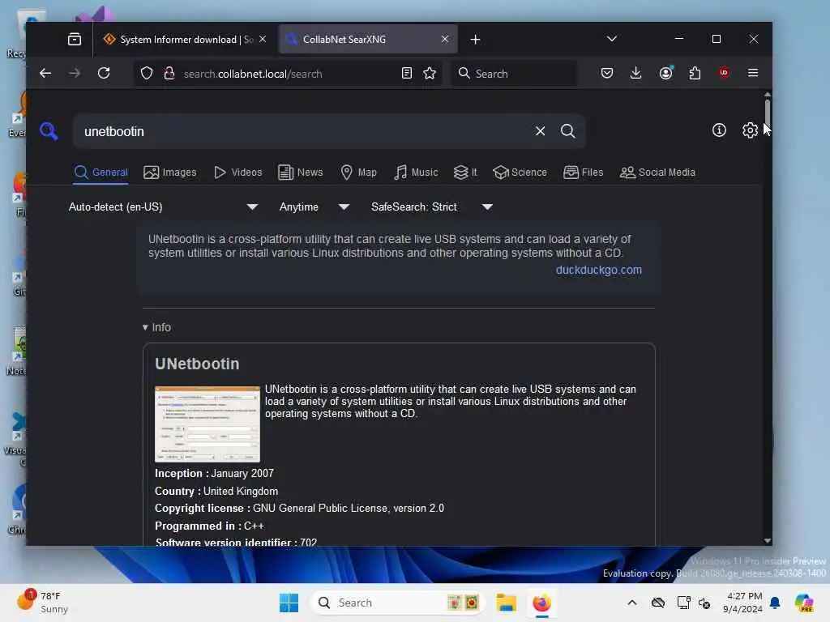830x622 pixels.
Task: Open tracking protection shield icon
Action: tap(147, 73)
